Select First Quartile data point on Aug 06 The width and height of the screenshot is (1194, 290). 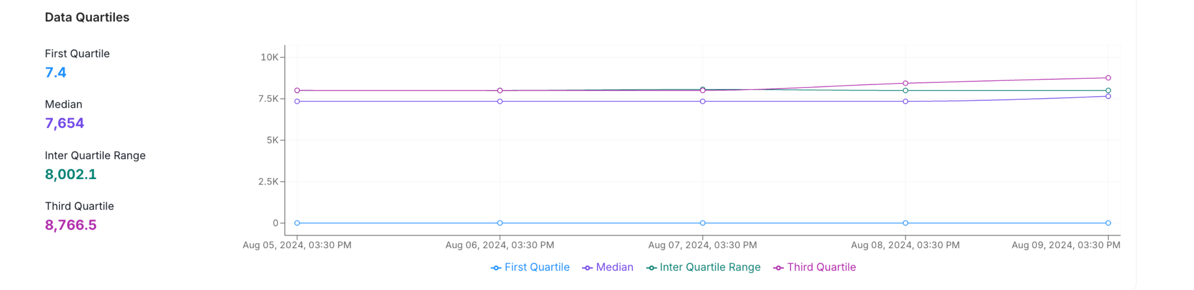[500, 222]
